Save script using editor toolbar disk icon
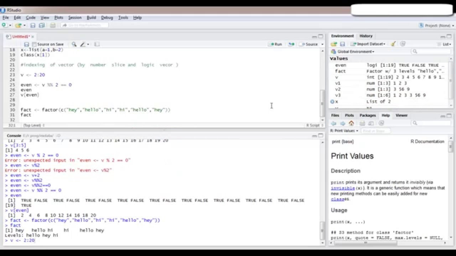This screenshot has height=256, width=456. tap(26, 44)
